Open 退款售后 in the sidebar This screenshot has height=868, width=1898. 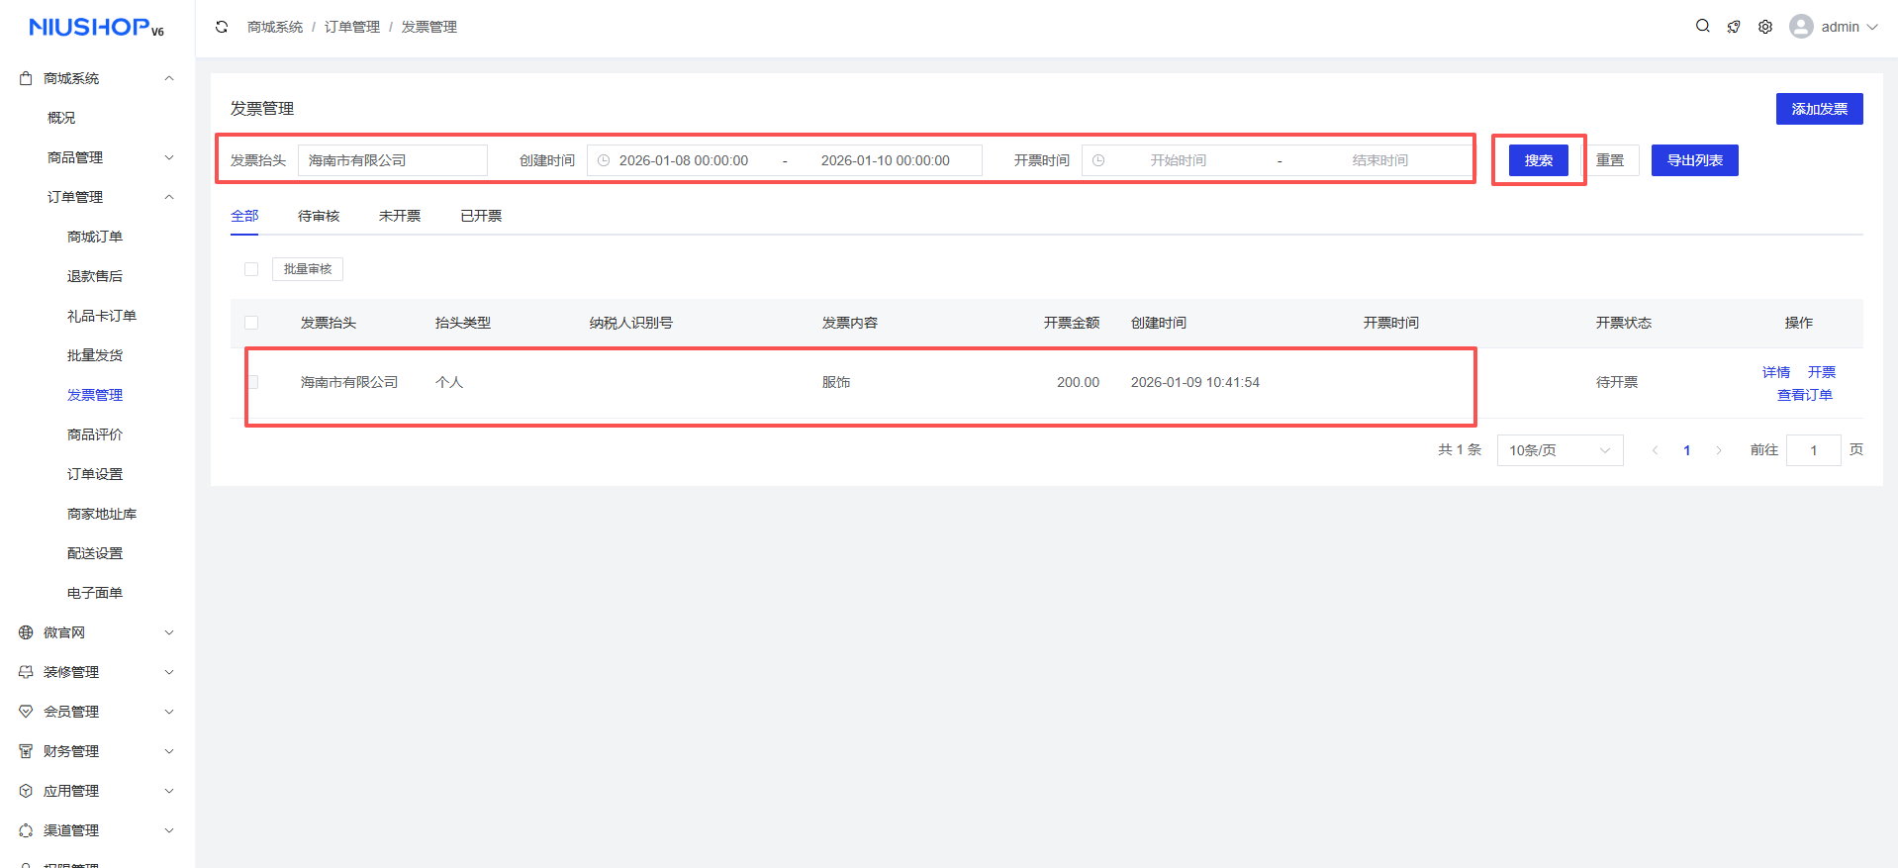pos(95,276)
